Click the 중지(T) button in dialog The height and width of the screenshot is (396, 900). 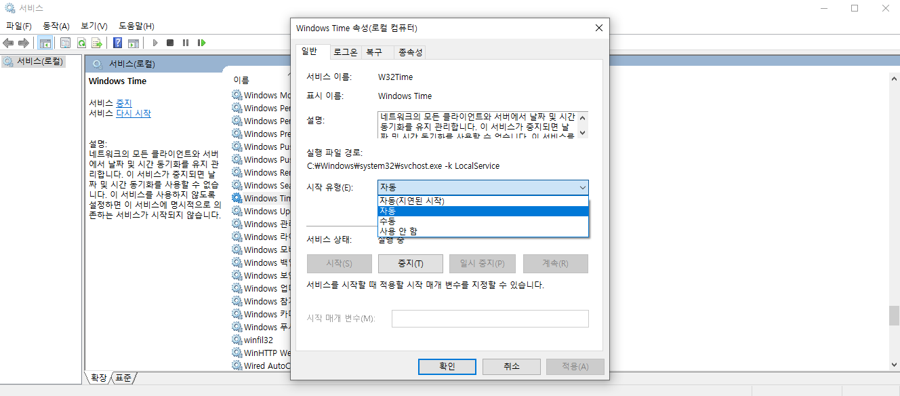[410, 264]
